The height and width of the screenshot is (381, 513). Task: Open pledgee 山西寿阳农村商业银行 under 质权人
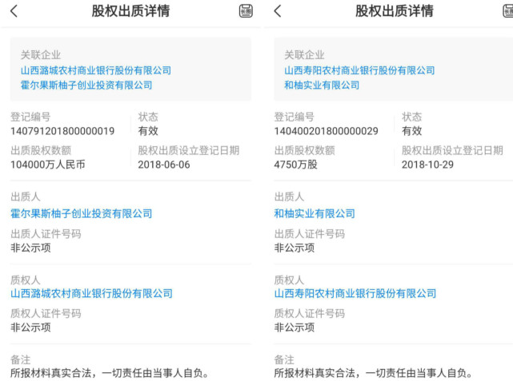[x=355, y=293]
